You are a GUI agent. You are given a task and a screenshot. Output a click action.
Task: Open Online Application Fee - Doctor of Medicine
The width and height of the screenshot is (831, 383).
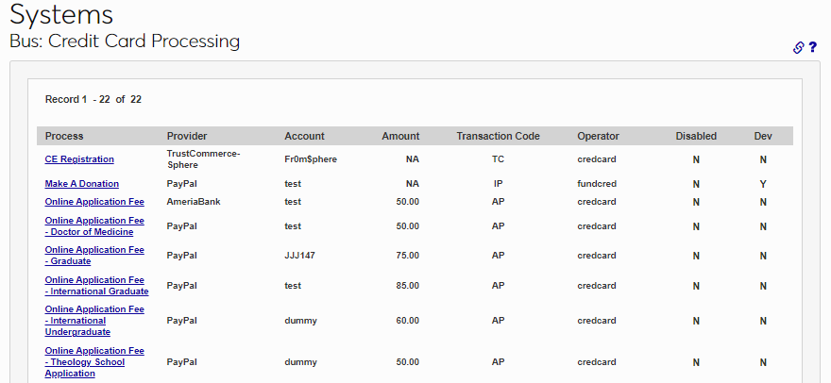[x=94, y=226]
